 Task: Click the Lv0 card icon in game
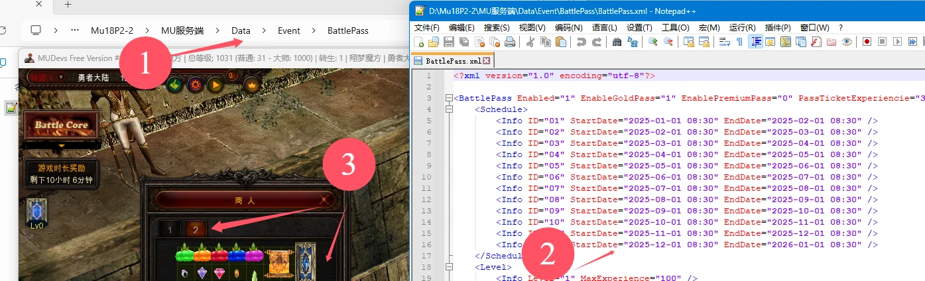[36, 213]
